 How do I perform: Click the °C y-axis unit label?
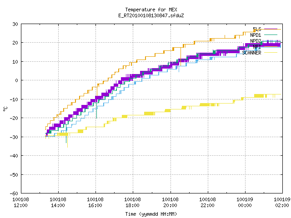point(5,109)
